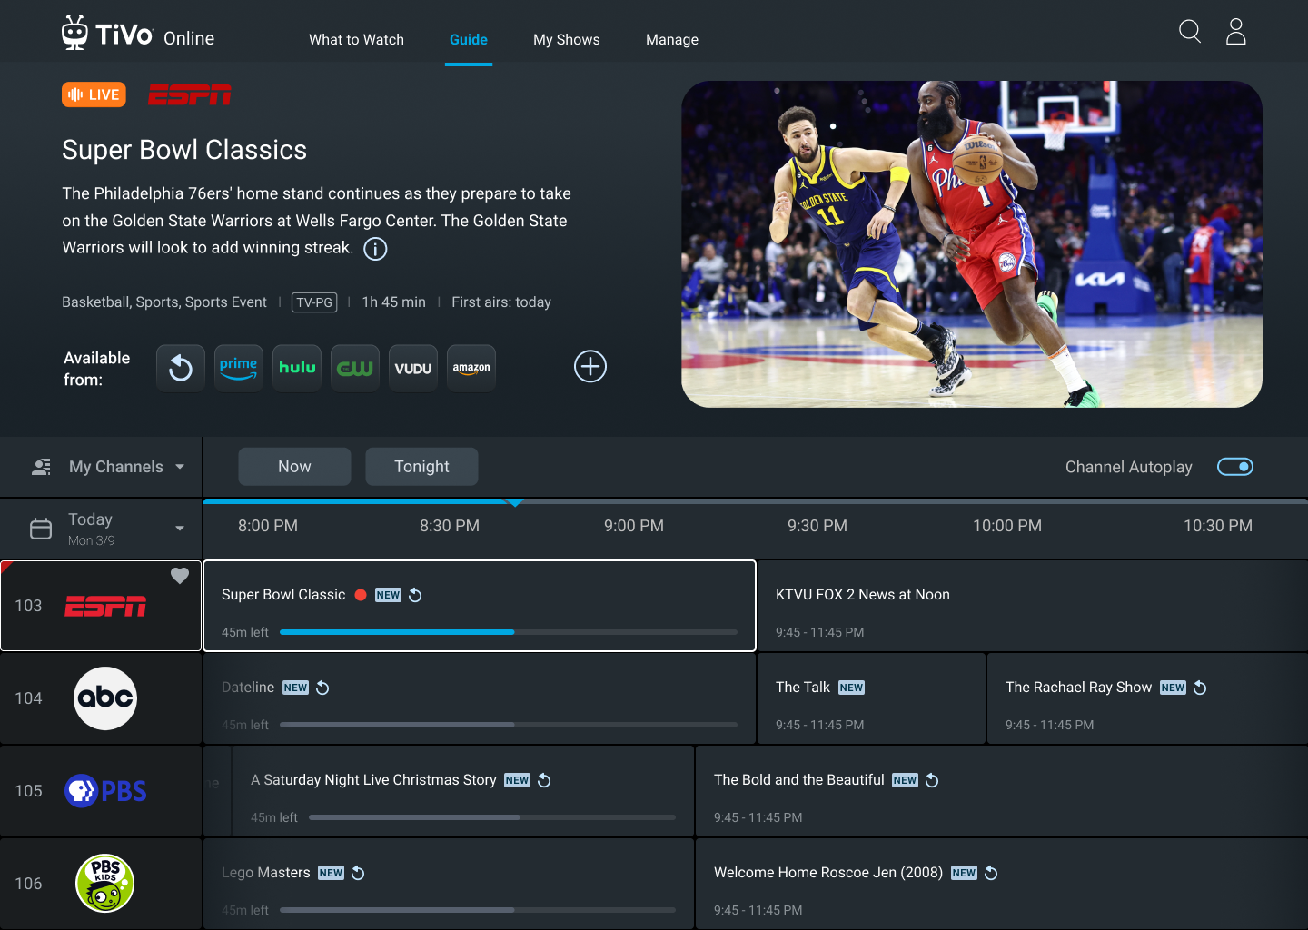This screenshot has width=1308, height=930.
Task: Click the 8:30 PM time header
Action: [x=450, y=526]
